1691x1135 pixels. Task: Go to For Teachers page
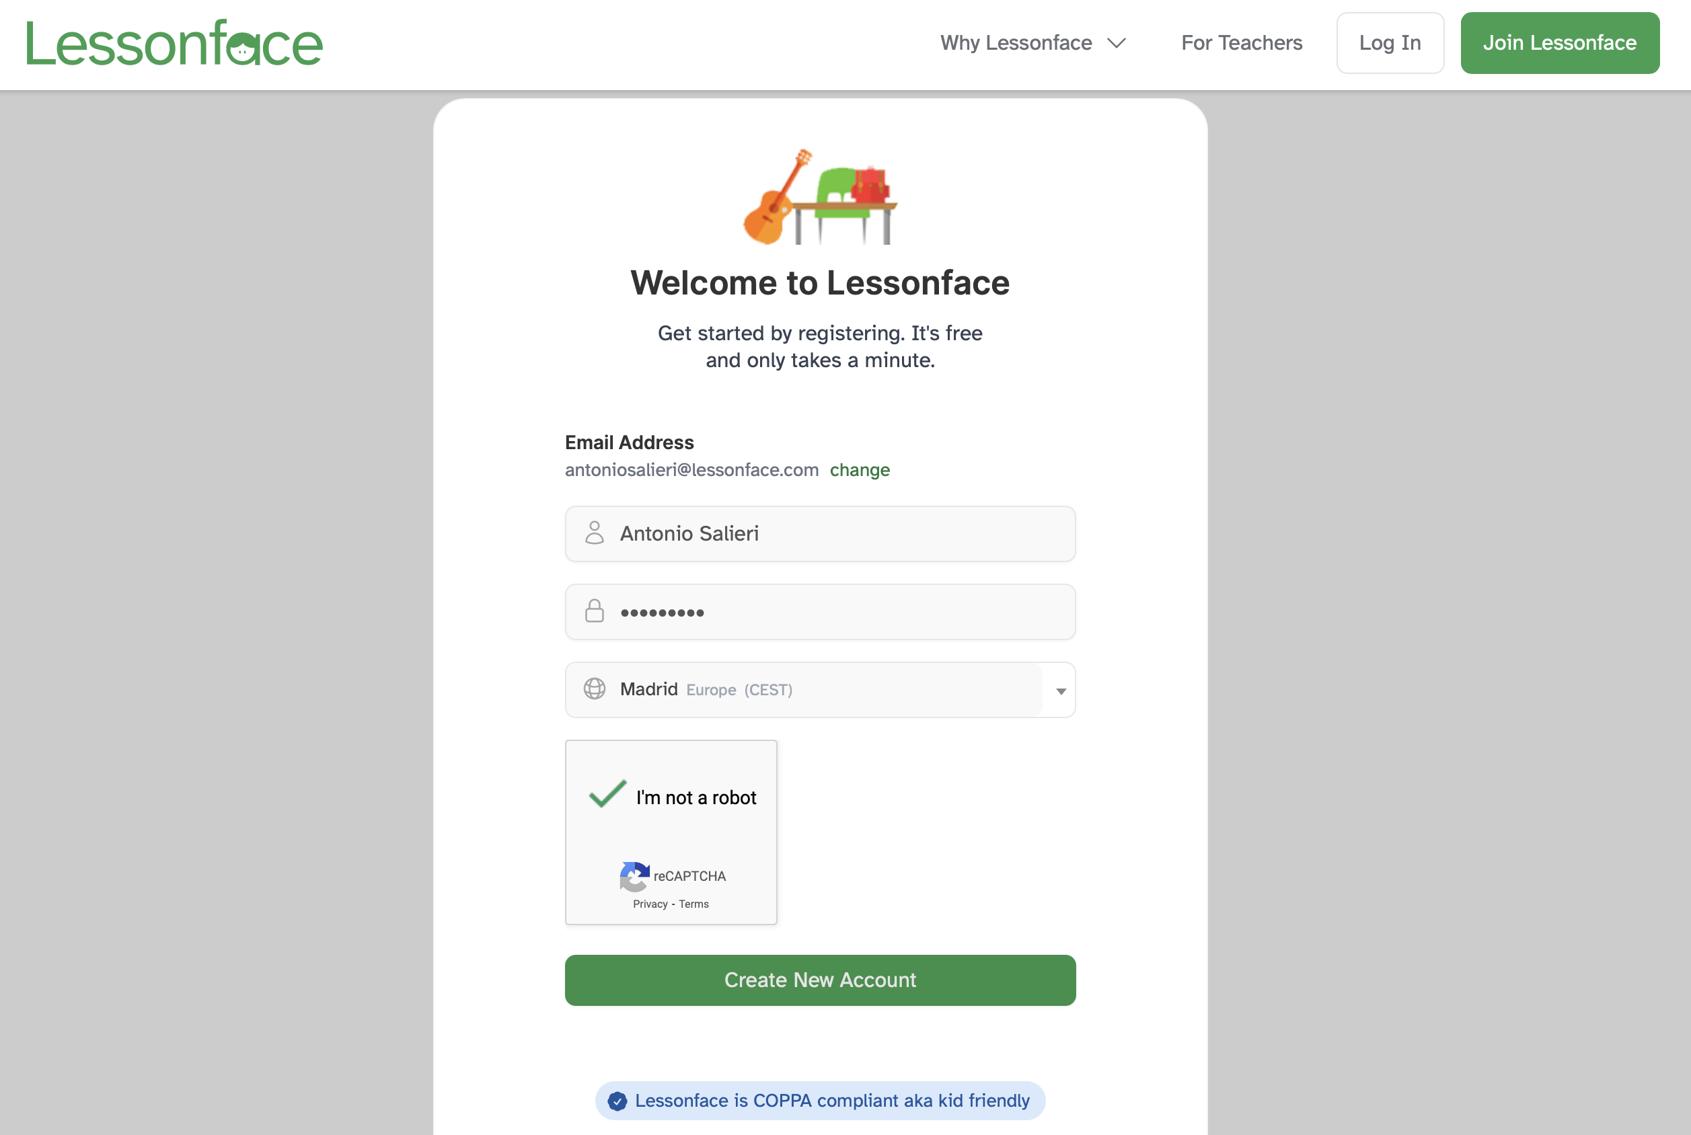[1242, 44]
